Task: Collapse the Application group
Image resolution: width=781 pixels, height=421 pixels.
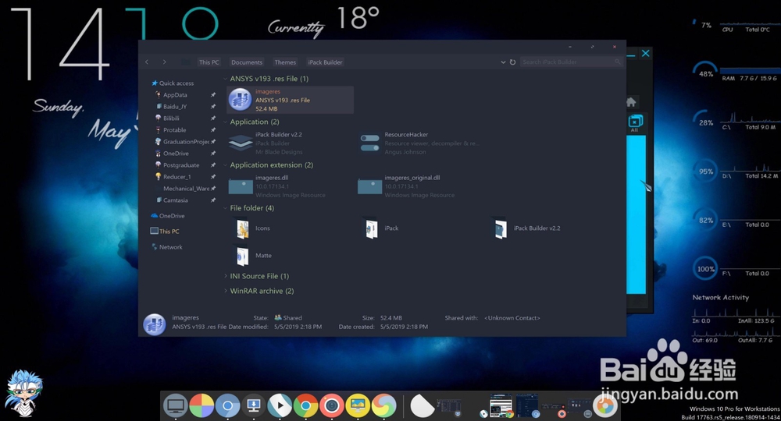Action: [x=225, y=122]
